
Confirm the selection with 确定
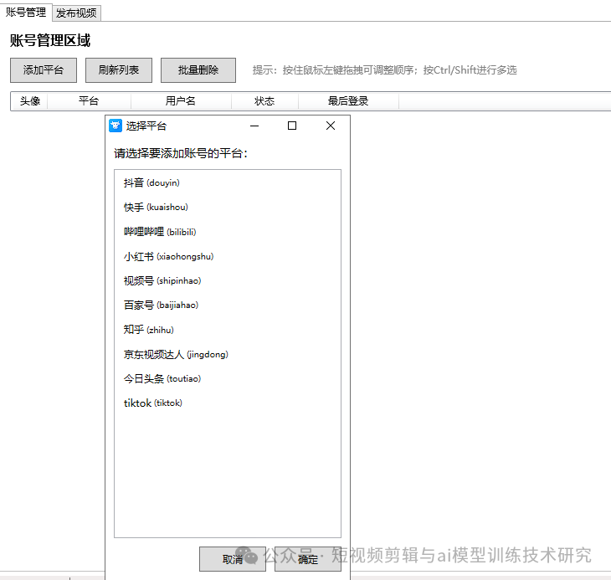(x=308, y=559)
